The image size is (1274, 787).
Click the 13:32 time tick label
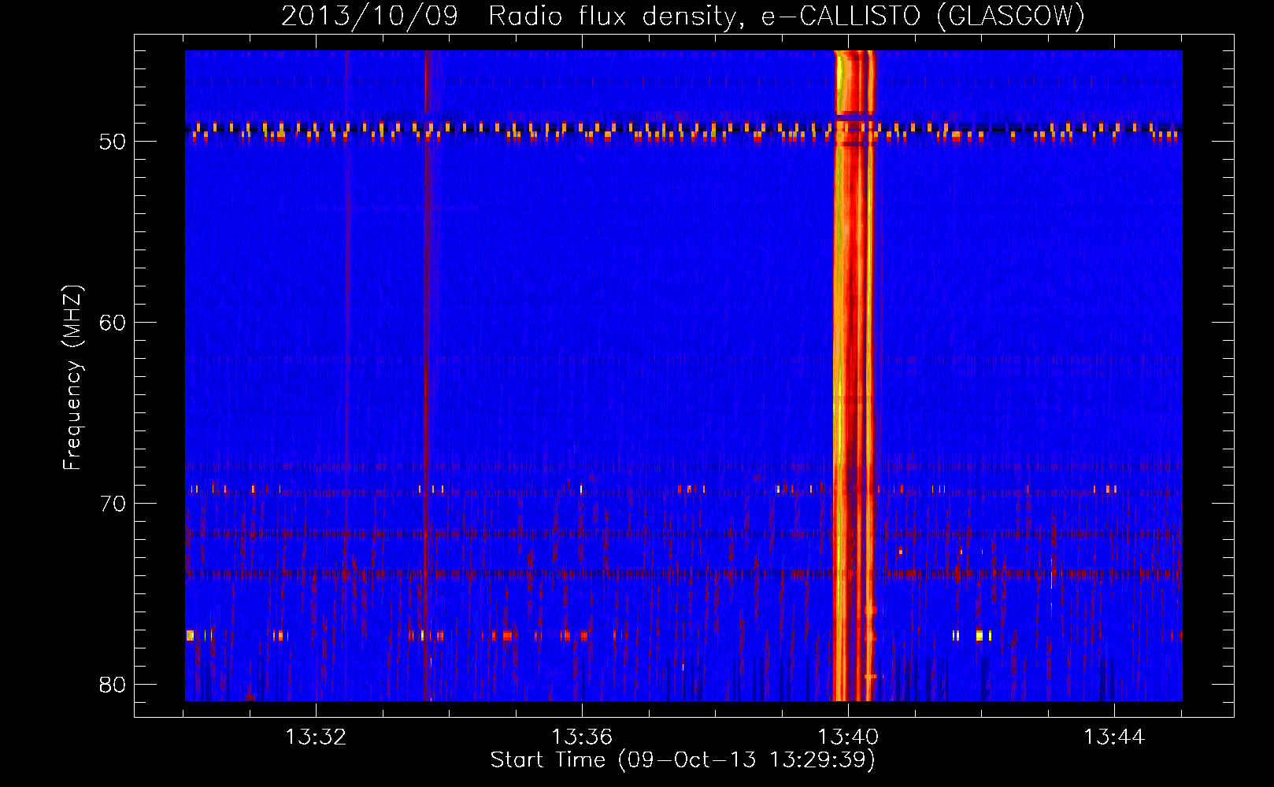point(316,737)
